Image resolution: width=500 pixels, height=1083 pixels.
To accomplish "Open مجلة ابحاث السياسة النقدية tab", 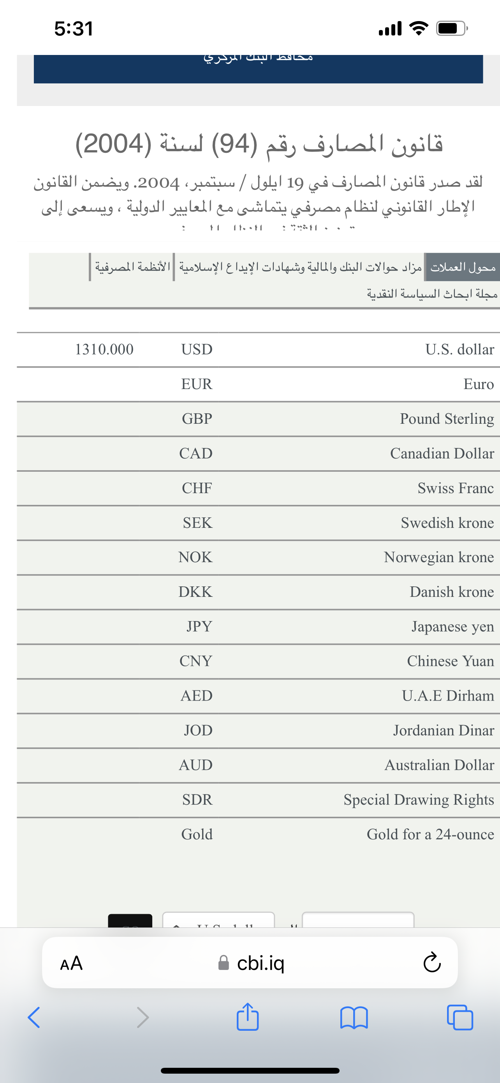I will click(x=432, y=294).
